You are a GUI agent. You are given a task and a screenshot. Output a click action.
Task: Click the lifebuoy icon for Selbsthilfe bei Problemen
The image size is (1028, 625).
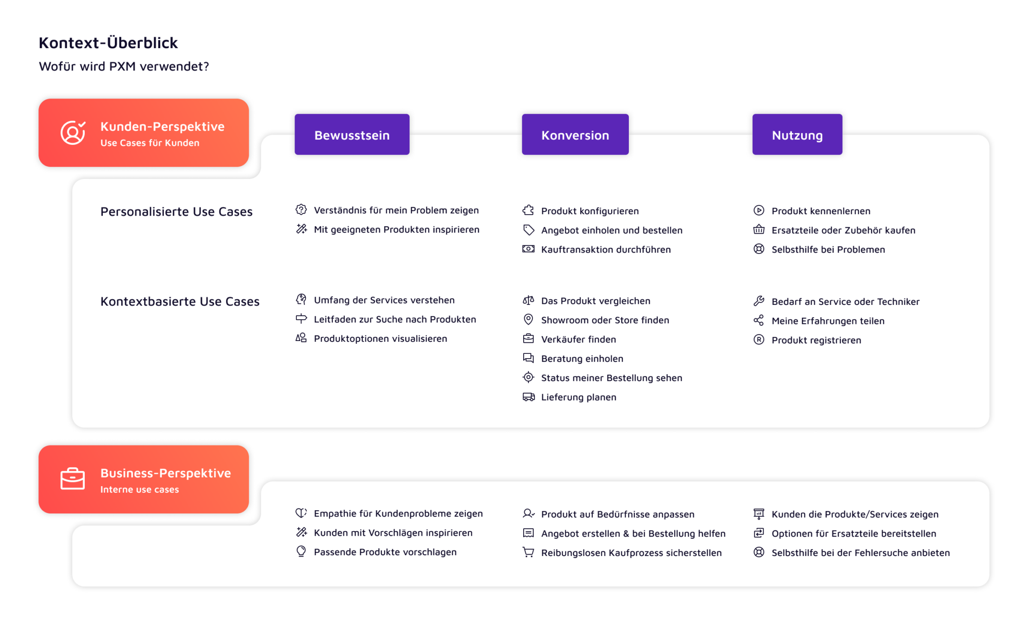coord(758,249)
